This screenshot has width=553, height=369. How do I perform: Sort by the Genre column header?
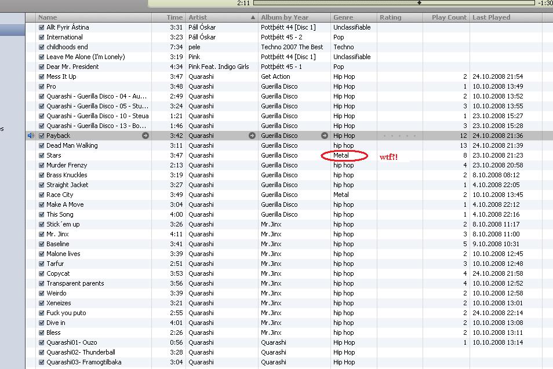[x=354, y=17]
